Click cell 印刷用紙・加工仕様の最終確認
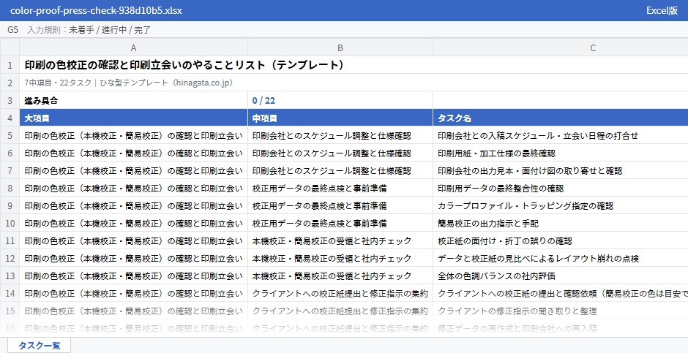 click(561, 153)
